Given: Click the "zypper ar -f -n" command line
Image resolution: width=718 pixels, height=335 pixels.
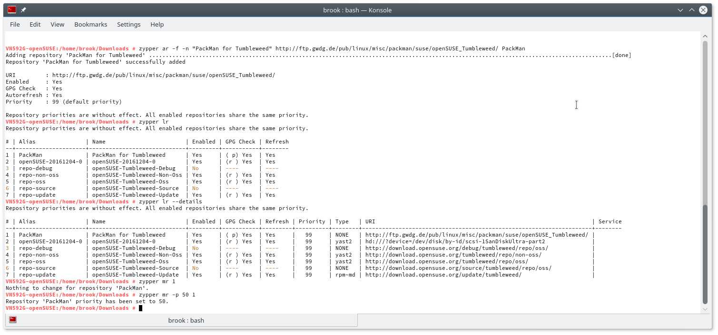Looking at the screenshot, I should pyautogui.click(x=332, y=48).
